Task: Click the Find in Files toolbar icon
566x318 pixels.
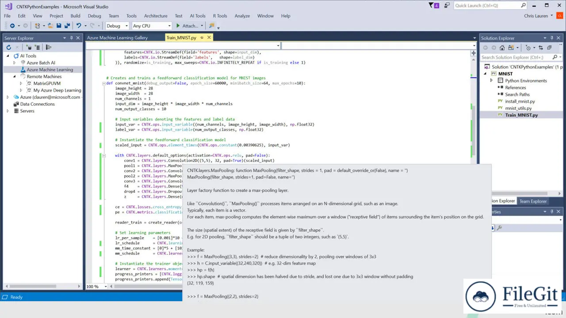Action: click(212, 26)
